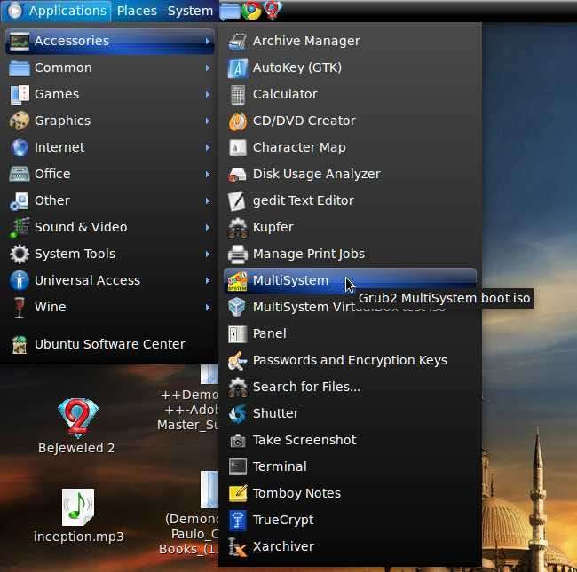Click the Ubuntu logo beside Applications
The image size is (577, 572).
click(15, 11)
